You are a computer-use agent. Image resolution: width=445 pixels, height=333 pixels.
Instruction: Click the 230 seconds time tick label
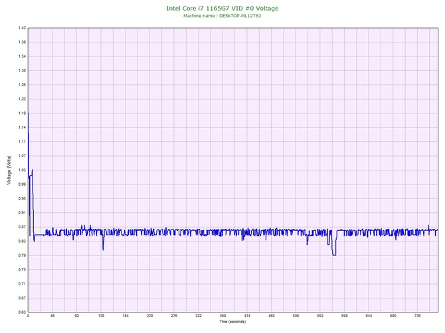click(x=150, y=316)
